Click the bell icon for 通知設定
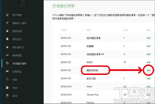The height and width of the screenshot is (104, 155). [7, 39]
